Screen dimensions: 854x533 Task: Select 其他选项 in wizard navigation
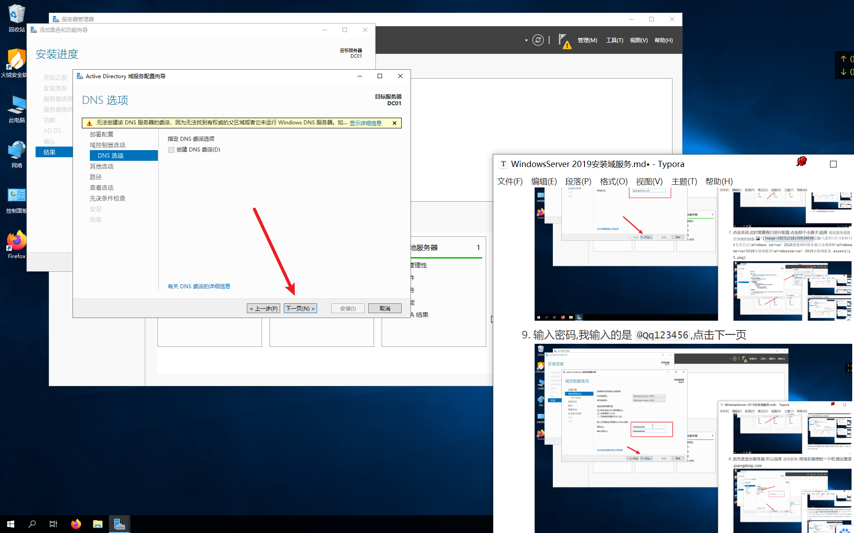coord(101,167)
